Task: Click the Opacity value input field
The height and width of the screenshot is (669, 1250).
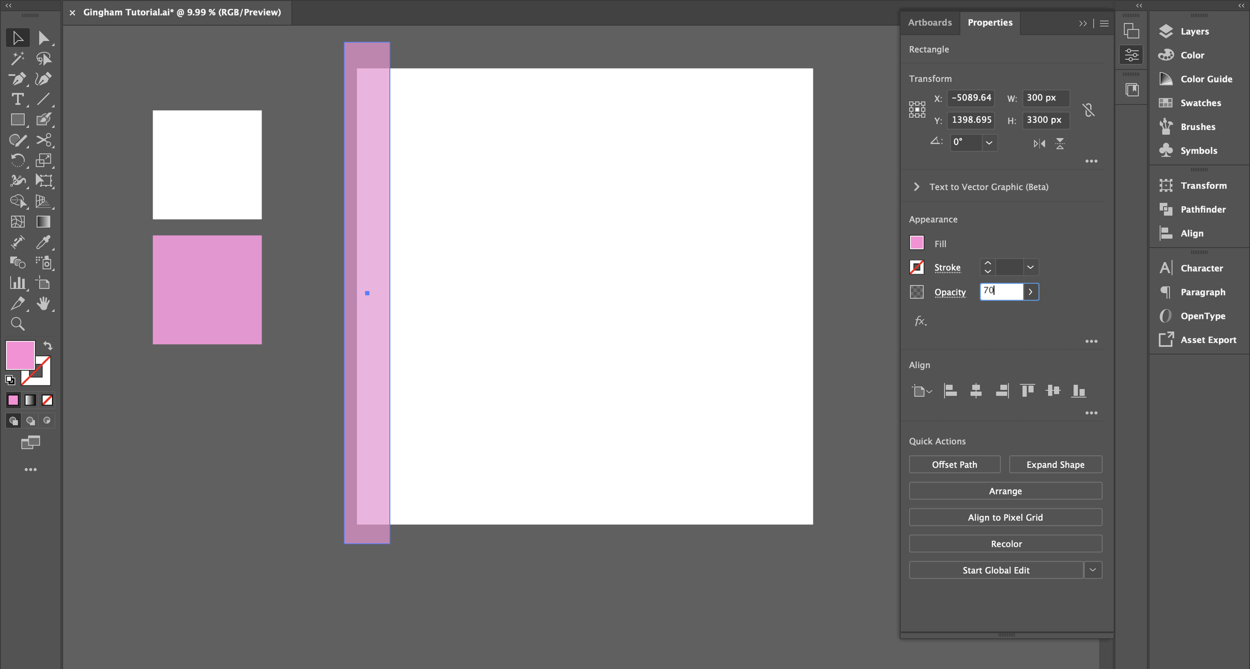Action: [x=1001, y=291]
